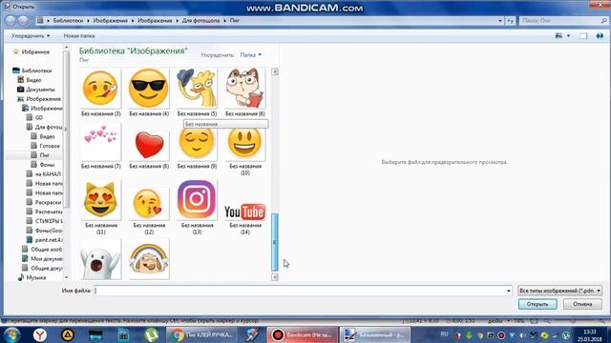
Task: Open the Фоны folder in tree
Action: pyautogui.click(x=47, y=165)
